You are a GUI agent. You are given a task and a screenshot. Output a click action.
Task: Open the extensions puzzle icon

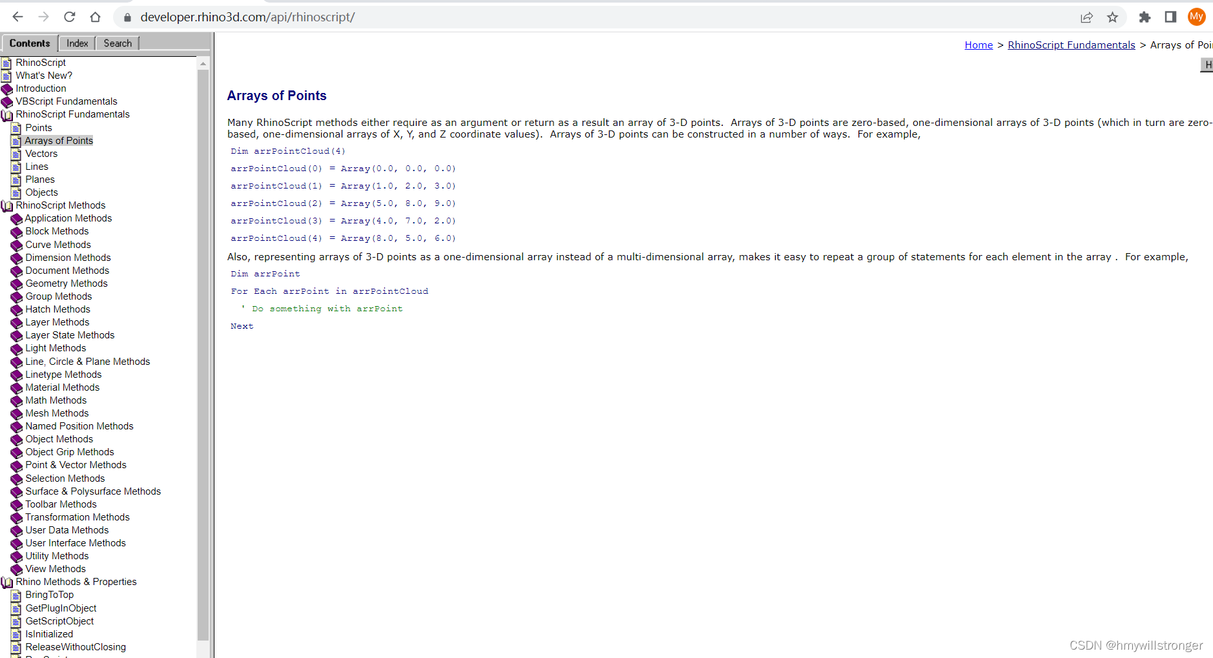pos(1145,17)
